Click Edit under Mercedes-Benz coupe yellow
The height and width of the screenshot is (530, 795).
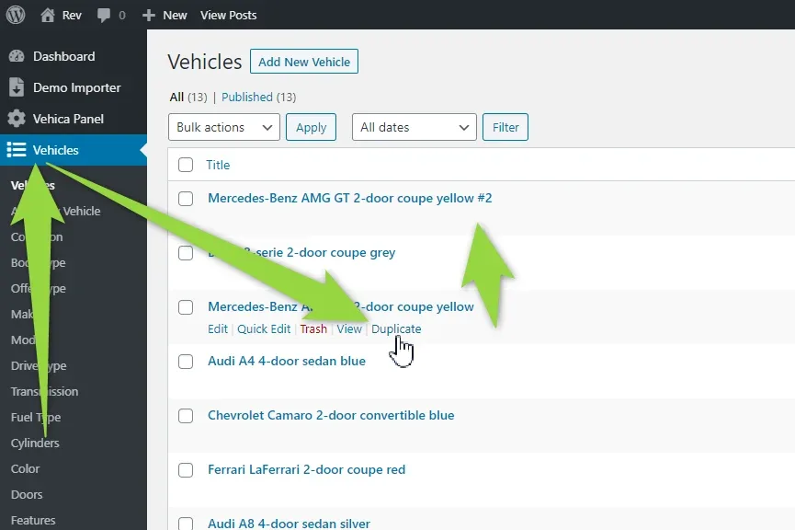pos(218,329)
